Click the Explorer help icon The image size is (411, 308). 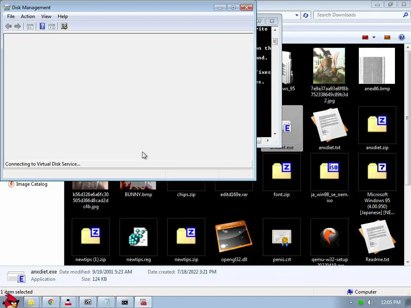click(401, 37)
